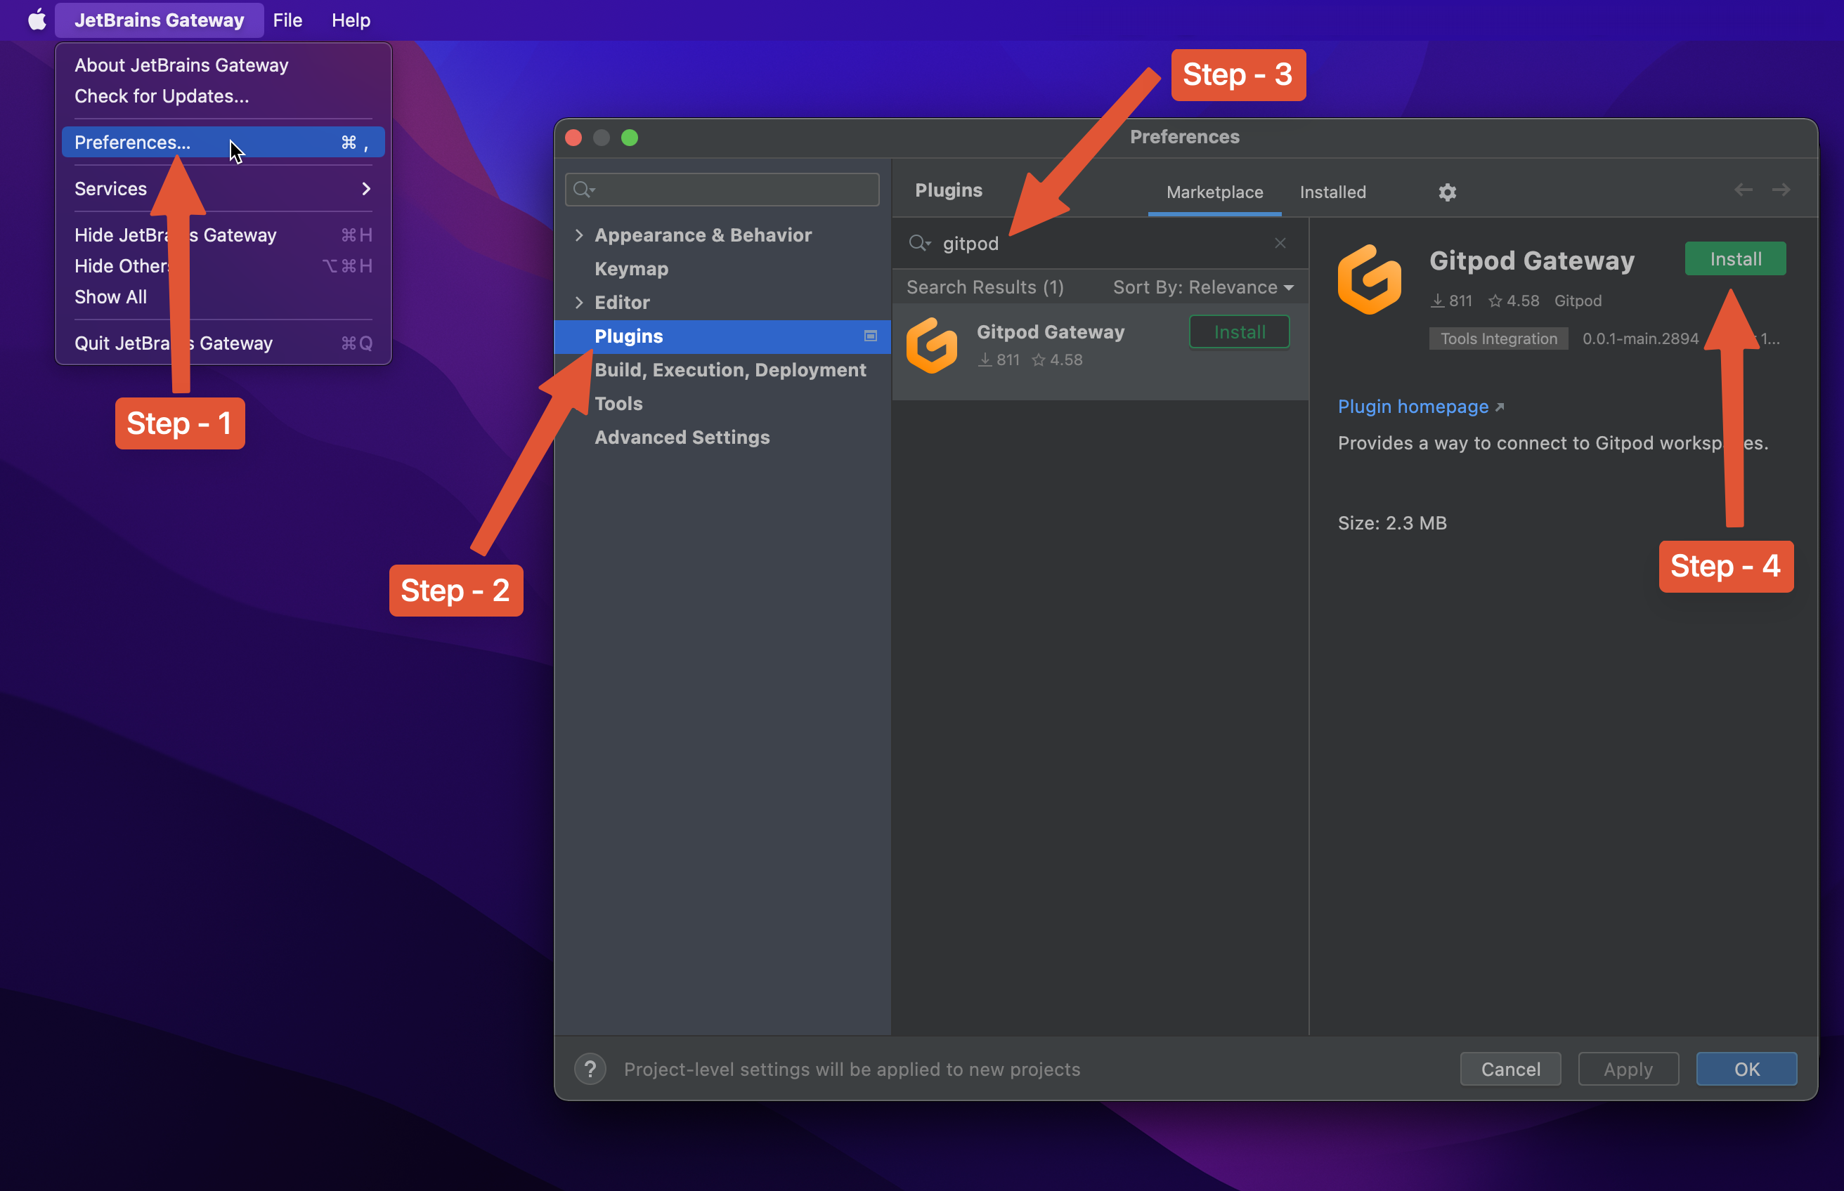The width and height of the screenshot is (1844, 1191).
Task: Select Check for Updates
Action: [223, 96]
